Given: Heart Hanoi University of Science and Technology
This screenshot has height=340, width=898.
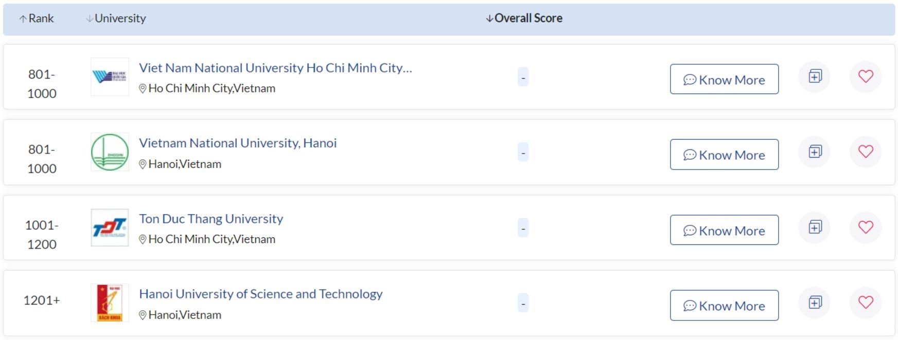Looking at the screenshot, I should click(866, 303).
